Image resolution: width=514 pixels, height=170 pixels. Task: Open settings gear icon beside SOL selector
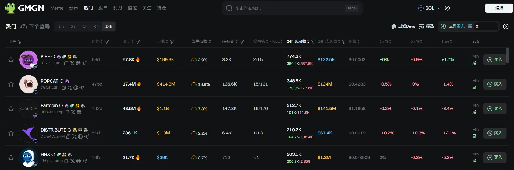[447, 8]
